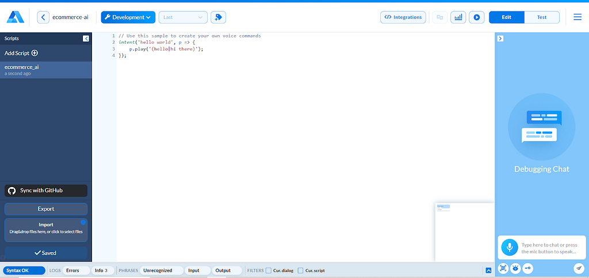The image size is (589, 278).
Task: Click the Saved button
Action: click(46, 253)
